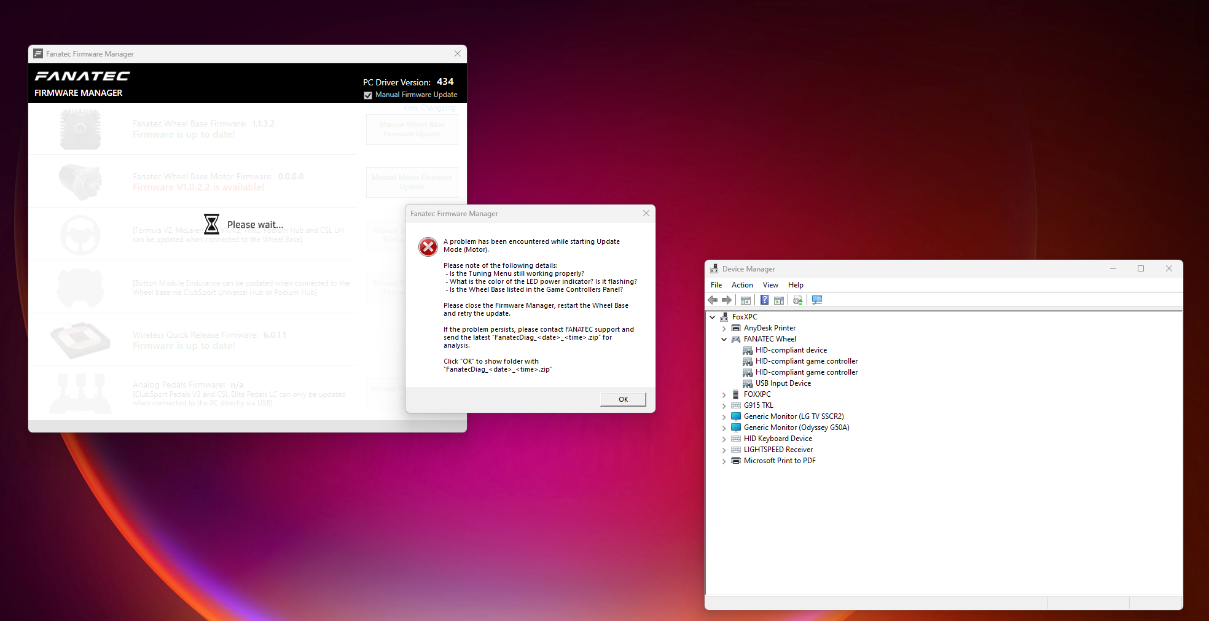Click OK in the error dialog
The width and height of the screenshot is (1209, 621).
click(x=623, y=399)
